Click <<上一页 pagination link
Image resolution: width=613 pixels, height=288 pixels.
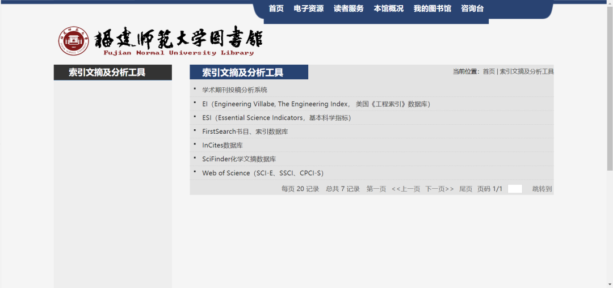[x=406, y=189]
